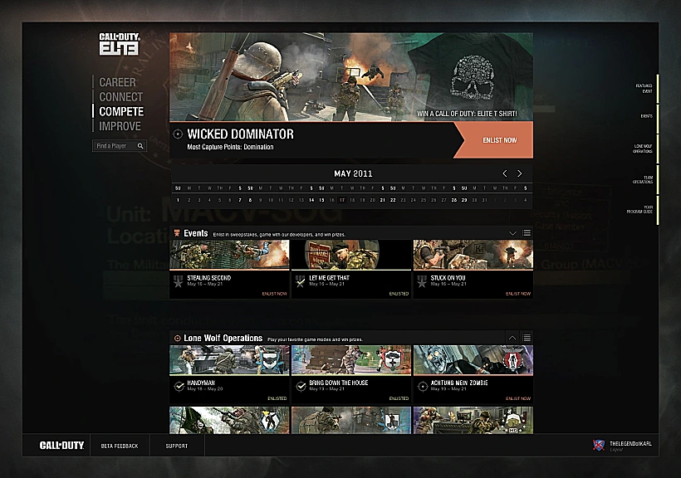Viewport: 681px width, 478px height.
Task: Open the next month with the calendar arrow
Action: pyautogui.click(x=520, y=173)
